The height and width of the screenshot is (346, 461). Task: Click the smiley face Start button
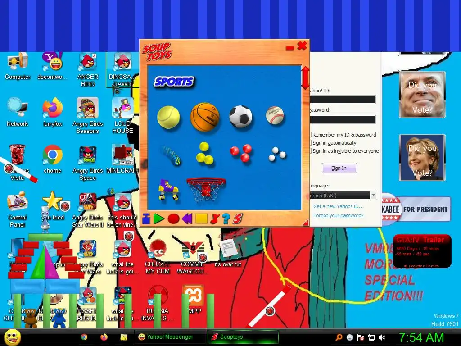(x=13, y=337)
